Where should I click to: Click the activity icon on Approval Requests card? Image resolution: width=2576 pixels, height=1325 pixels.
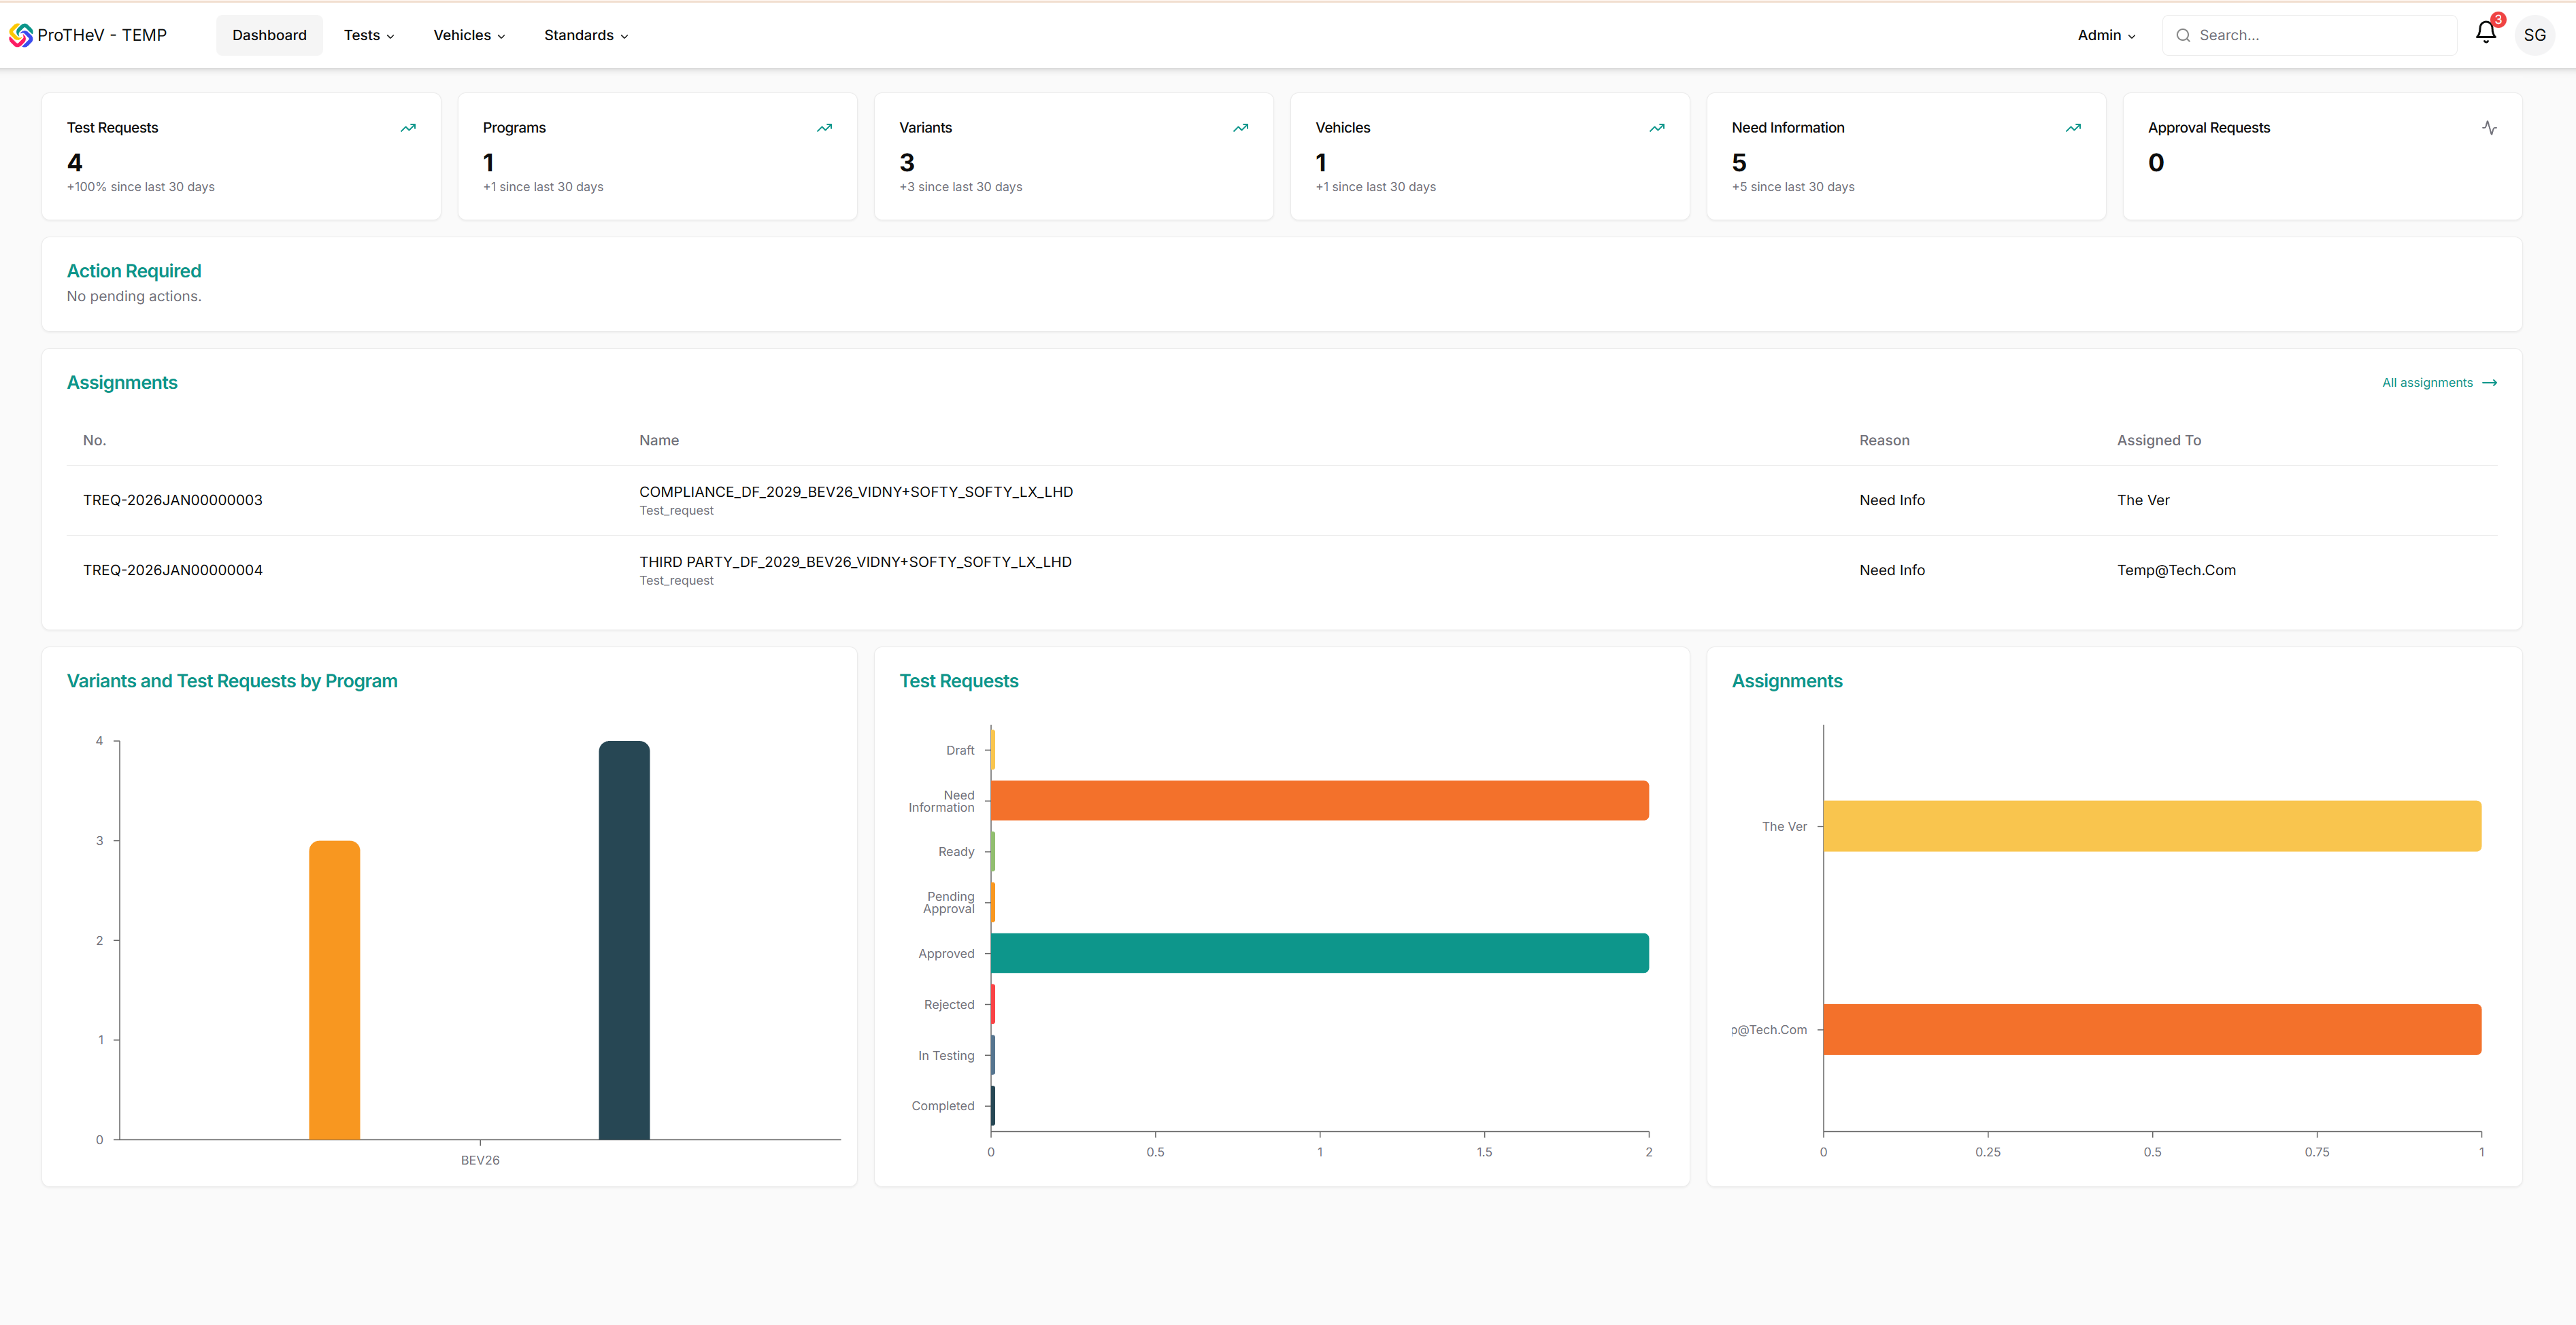[2489, 128]
